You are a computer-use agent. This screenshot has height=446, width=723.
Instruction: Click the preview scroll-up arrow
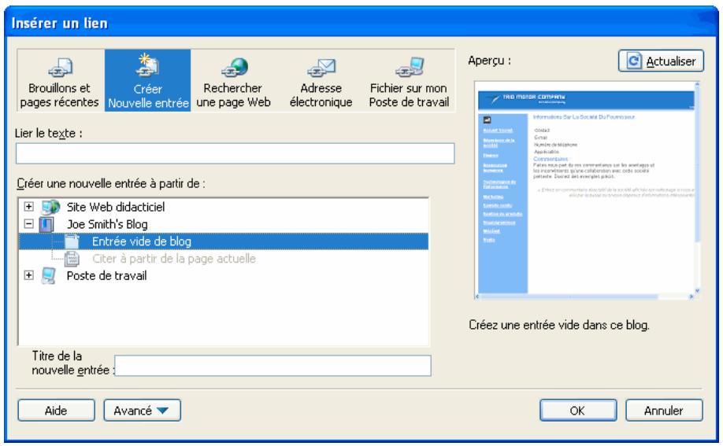point(697,84)
